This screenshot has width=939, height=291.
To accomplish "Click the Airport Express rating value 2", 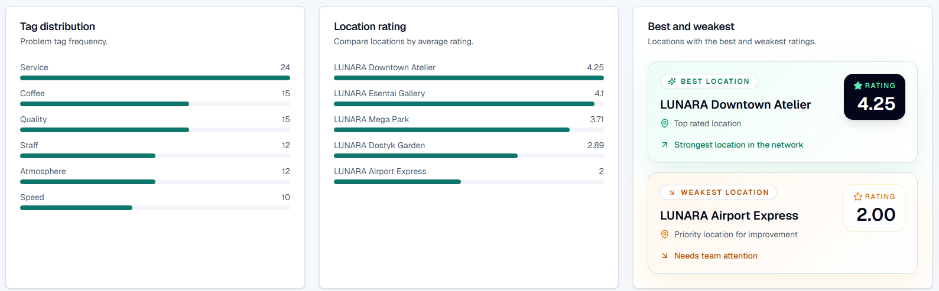I will [602, 171].
